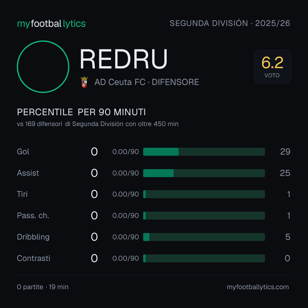Click the empty player photo circle
The image size is (308, 308).
coord(43,66)
